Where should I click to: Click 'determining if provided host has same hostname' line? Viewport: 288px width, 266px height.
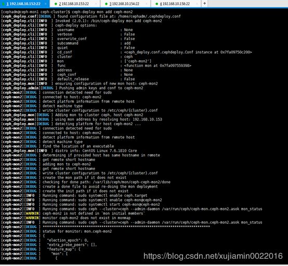[x=81, y=155]
